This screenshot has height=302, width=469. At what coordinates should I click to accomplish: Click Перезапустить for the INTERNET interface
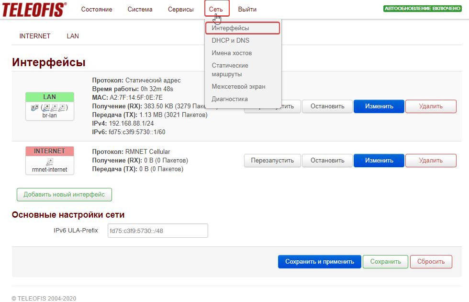click(272, 161)
